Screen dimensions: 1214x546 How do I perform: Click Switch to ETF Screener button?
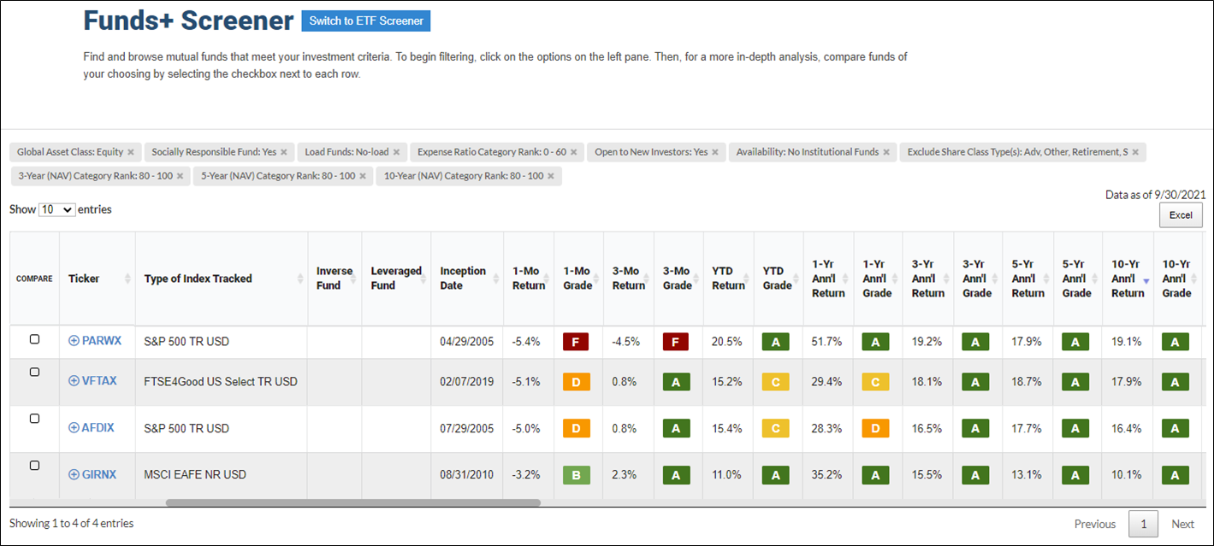pos(366,21)
